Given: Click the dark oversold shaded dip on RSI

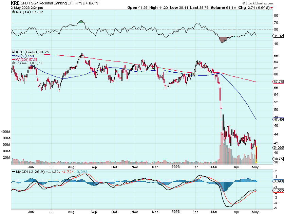Looking at the screenshot, I should pyautogui.click(x=224, y=39).
